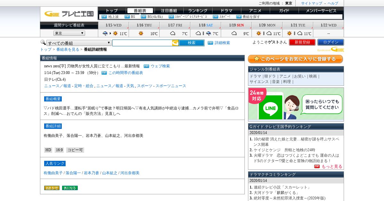384x201 pixels.
Task: Click the 番組表を見る breadcrumb link
Action: [x=68, y=49]
